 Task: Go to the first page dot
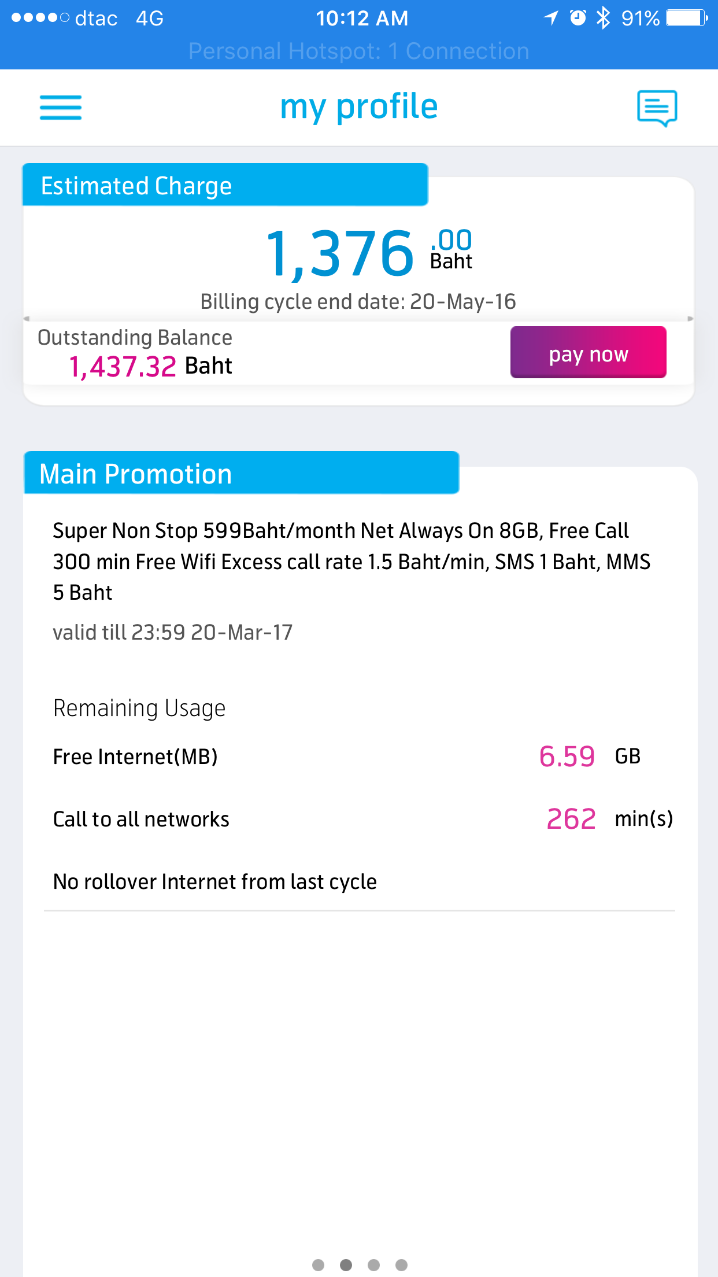[x=318, y=1265]
